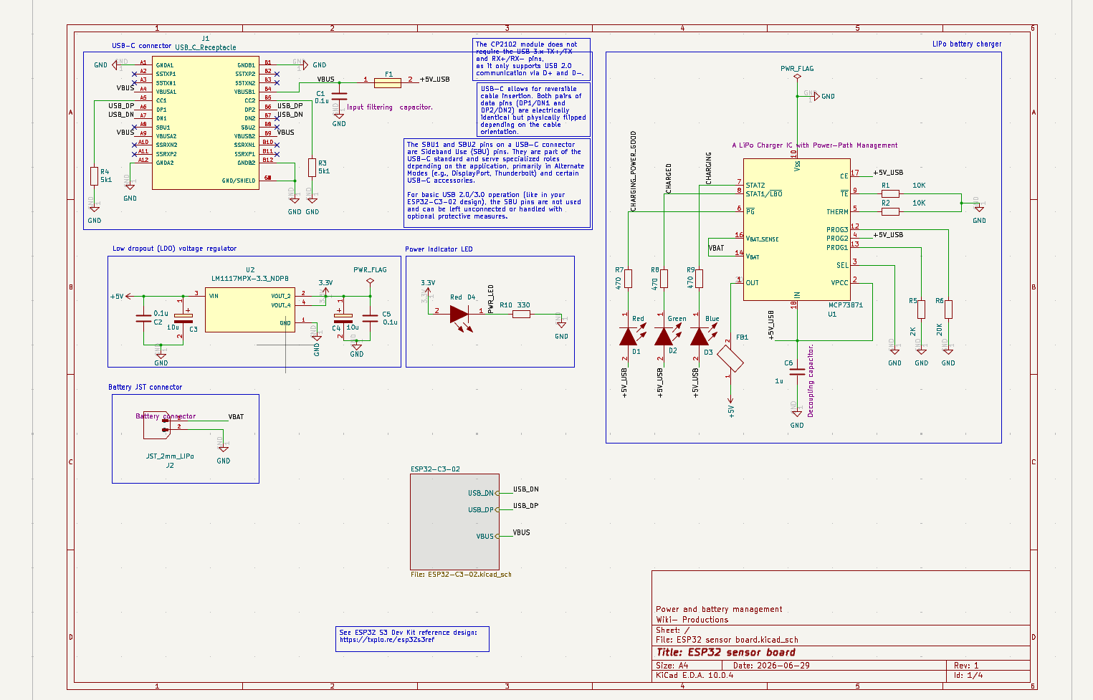Select the ESP32-C3-02 hierarchical sheet box

[x=454, y=522]
